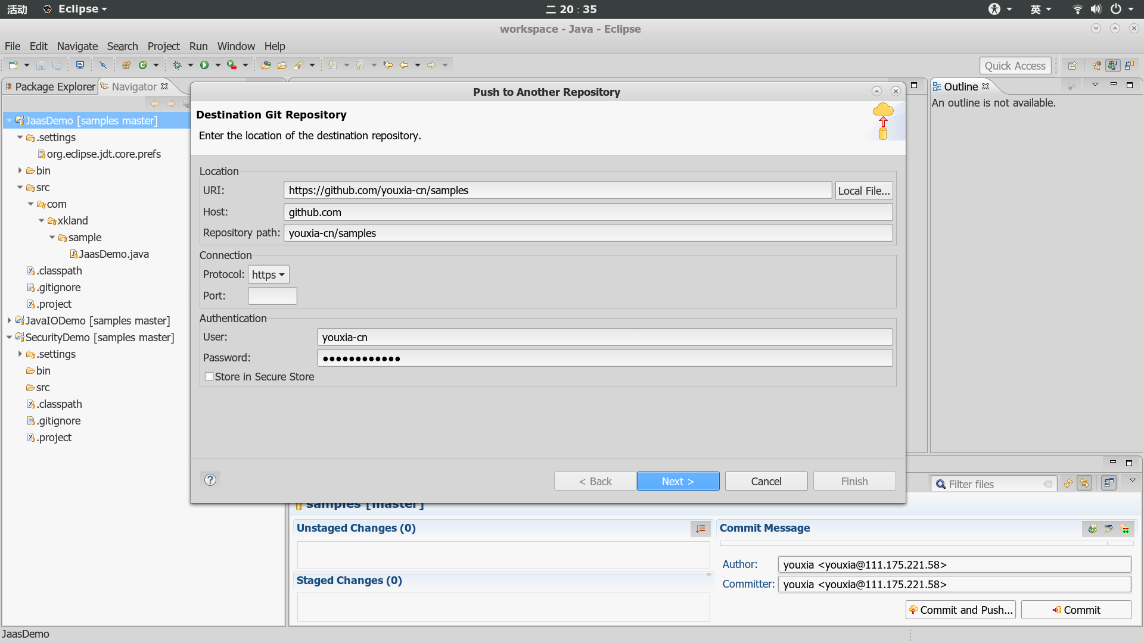Viewport: 1144px width, 643px height.
Task: Click the Refresh icon in Git Staging view
Action: [x=1068, y=483]
